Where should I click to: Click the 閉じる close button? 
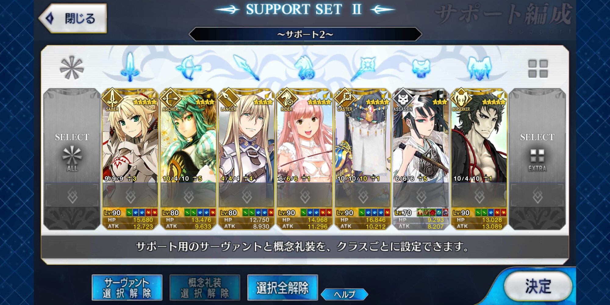coord(73,18)
